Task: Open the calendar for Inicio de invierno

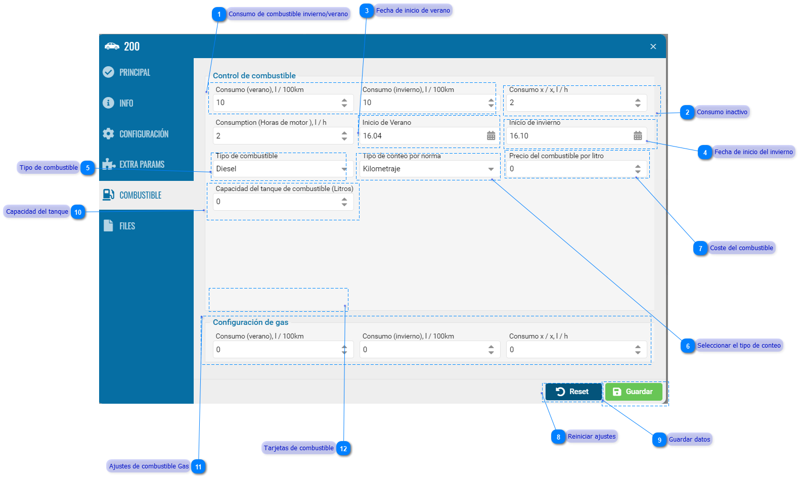Action: tap(638, 136)
